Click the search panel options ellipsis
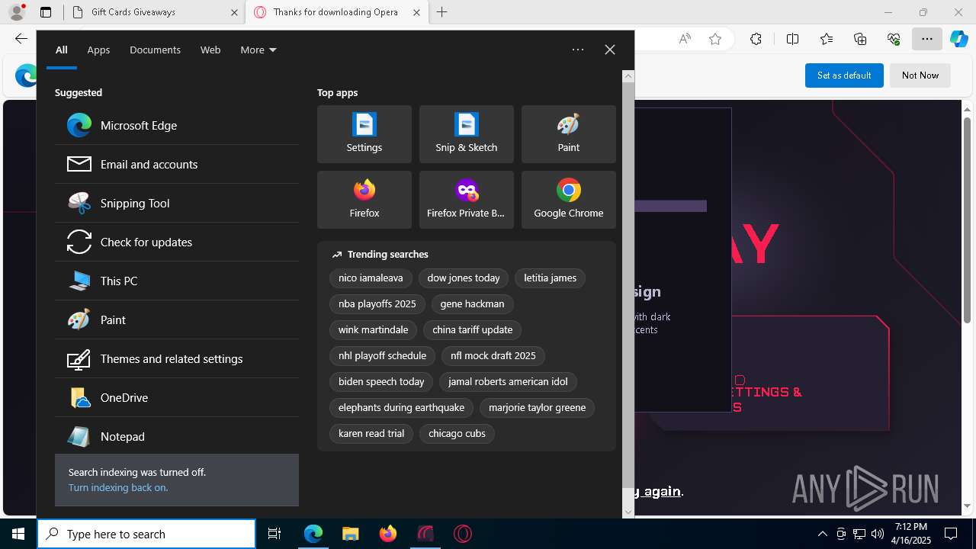This screenshot has height=549, width=976. coord(578,50)
